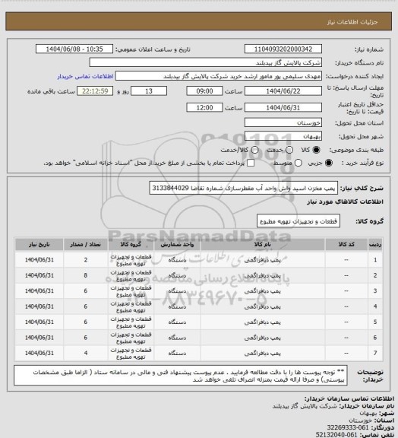Image resolution: width=398 pixels, height=438 pixels.
Task: Click the دستگاه unit in row 6
Action: tap(177, 338)
